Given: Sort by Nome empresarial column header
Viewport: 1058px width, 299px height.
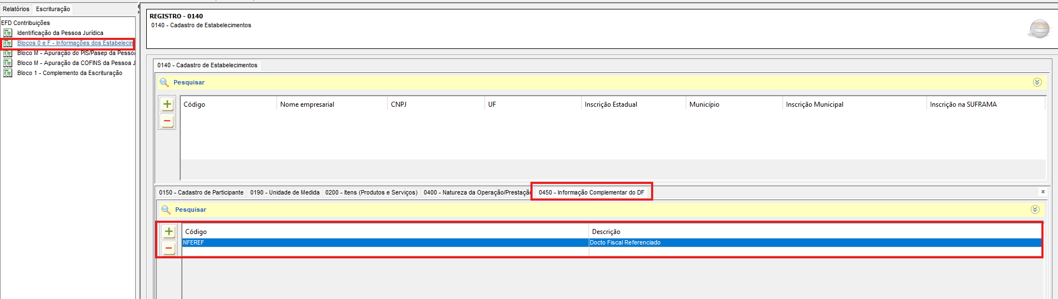Looking at the screenshot, I should click(x=332, y=104).
